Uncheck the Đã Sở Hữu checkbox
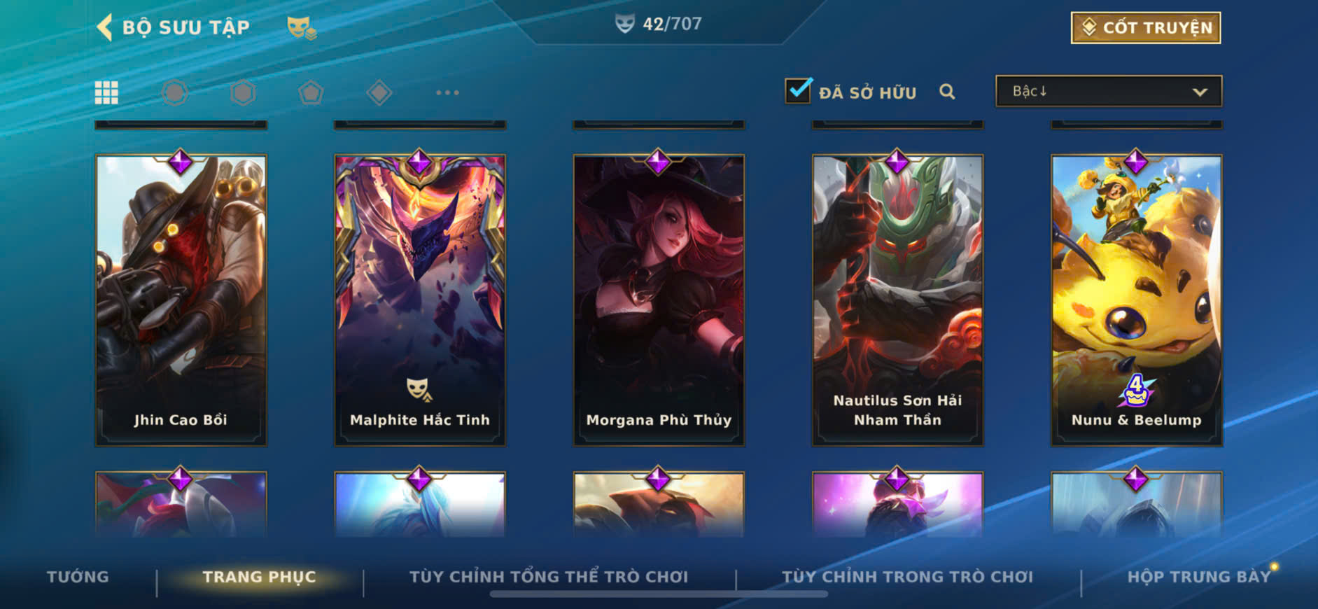1318x609 pixels. pos(799,91)
